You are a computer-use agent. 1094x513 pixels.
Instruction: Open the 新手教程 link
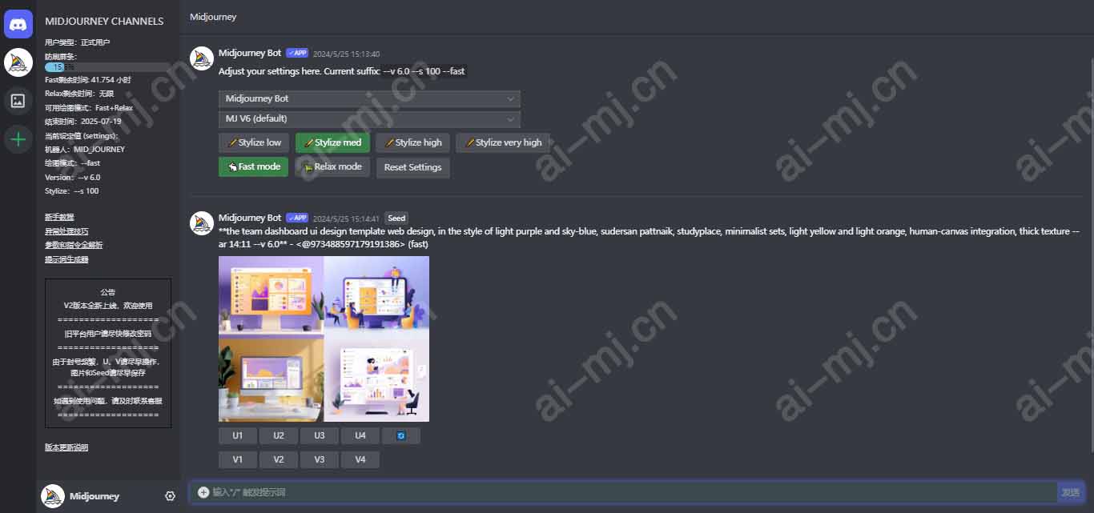coord(59,217)
